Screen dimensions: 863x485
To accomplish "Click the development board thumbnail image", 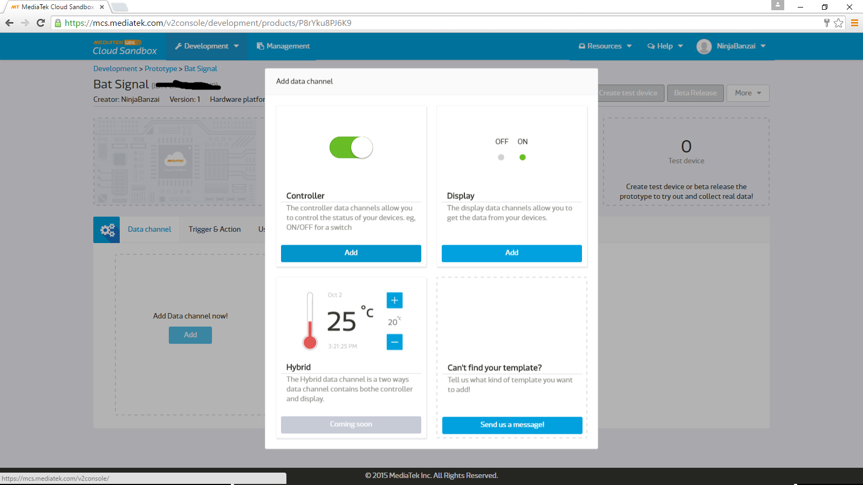I will click(179, 162).
